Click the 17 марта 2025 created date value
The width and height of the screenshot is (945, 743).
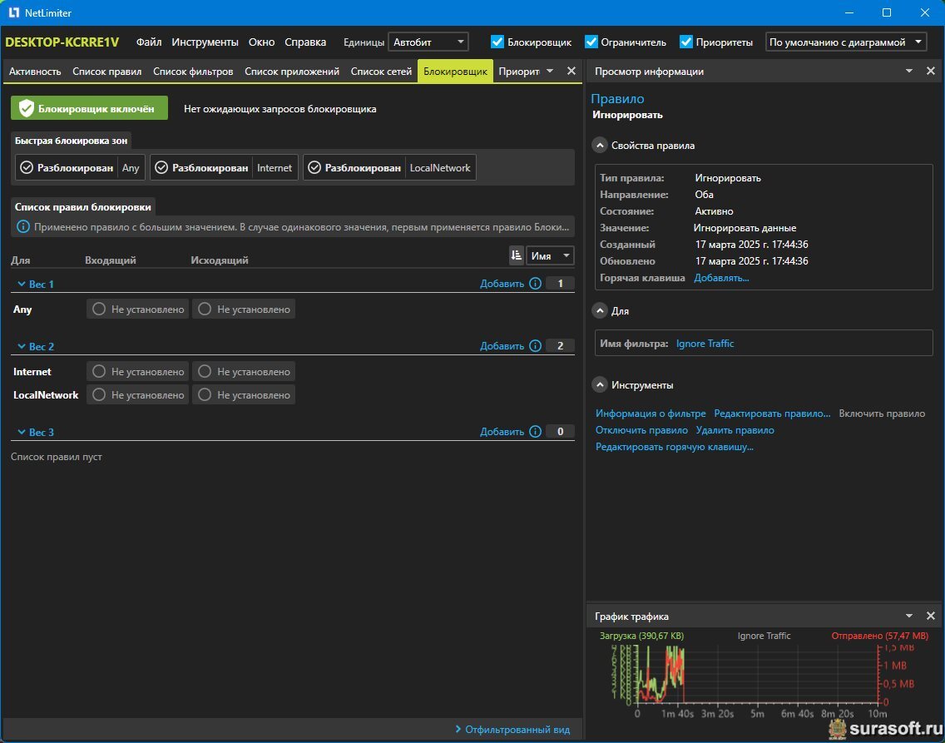coord(751,245)
